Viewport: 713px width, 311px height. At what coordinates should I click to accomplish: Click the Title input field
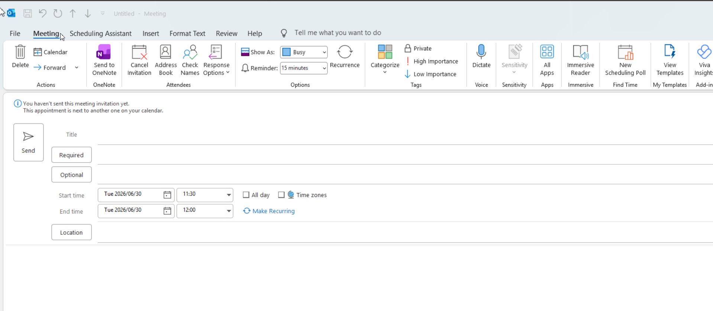(x=405, y=135)
